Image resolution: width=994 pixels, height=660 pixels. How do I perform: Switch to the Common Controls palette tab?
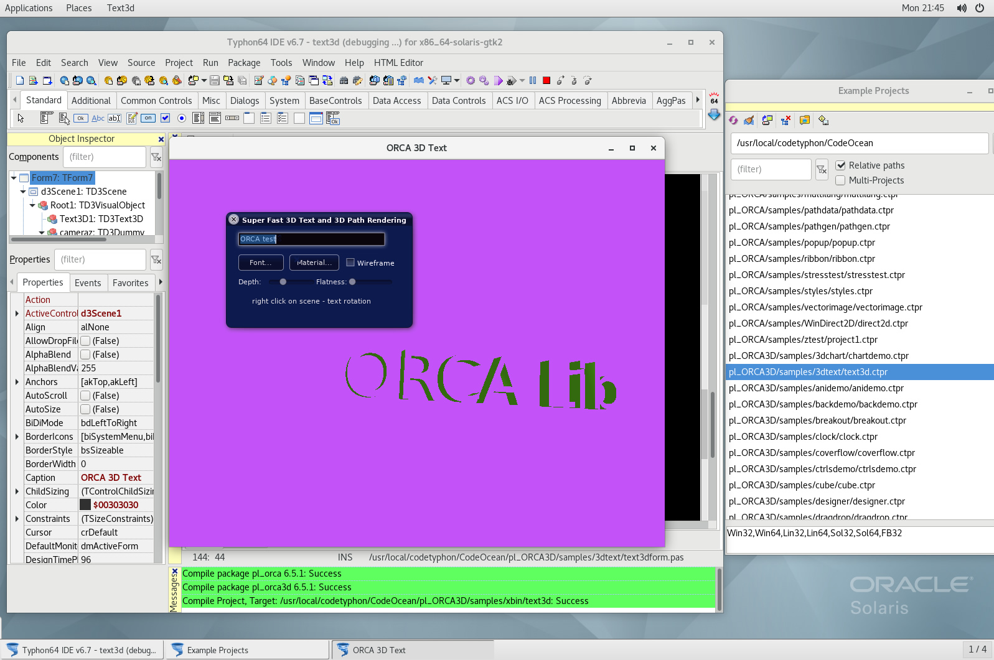pos(156,101)
